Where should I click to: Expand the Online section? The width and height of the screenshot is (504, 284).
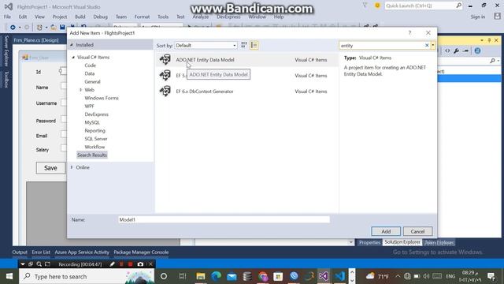[72, 167]
